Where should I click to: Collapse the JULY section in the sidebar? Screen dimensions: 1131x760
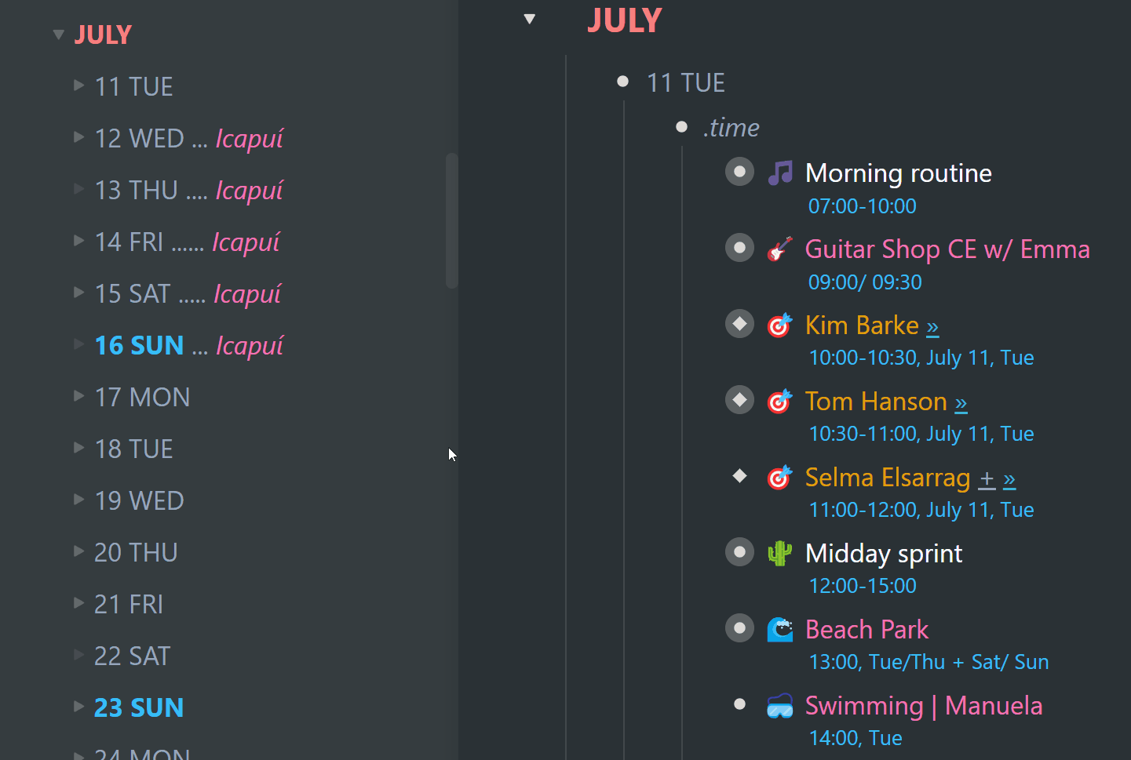point(58,35)
